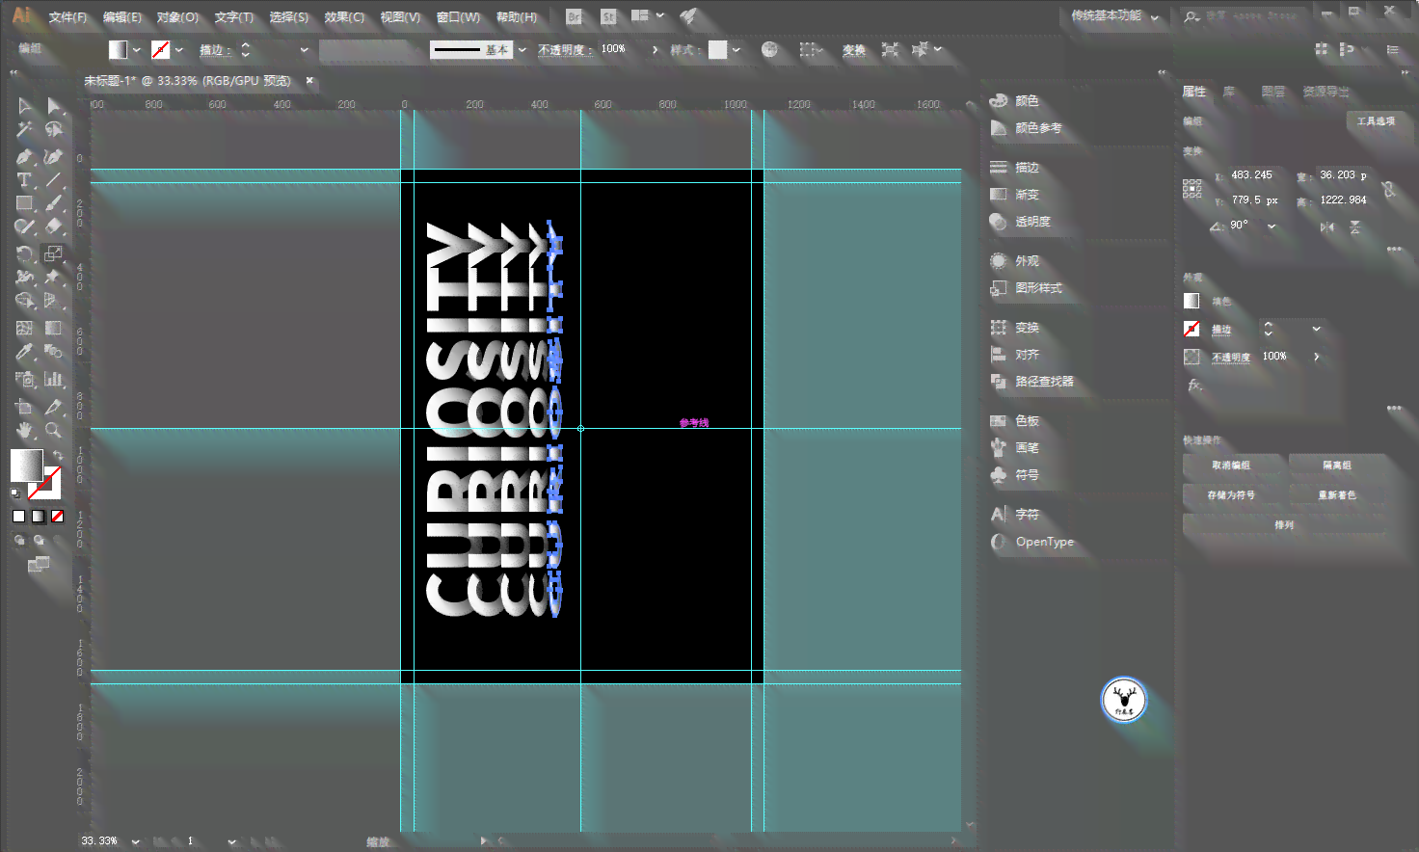Click the 存储为符号 button
This screenshot has width=1419, height=852.
1231,495
